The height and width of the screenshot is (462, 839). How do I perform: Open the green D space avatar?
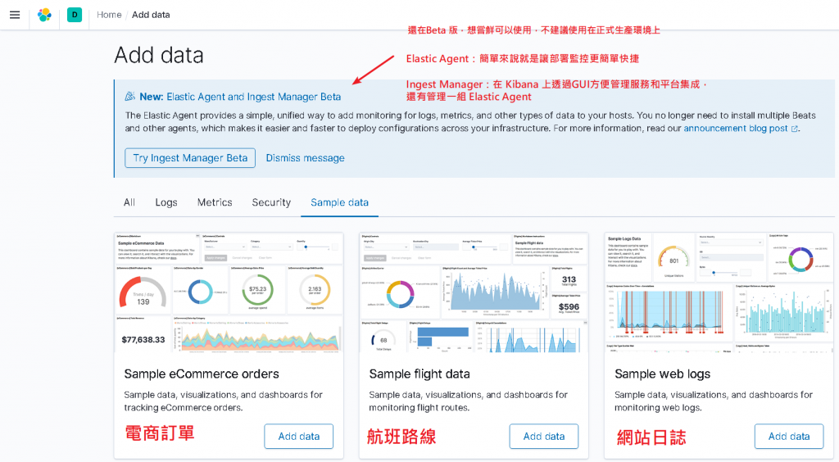[75, 15]
